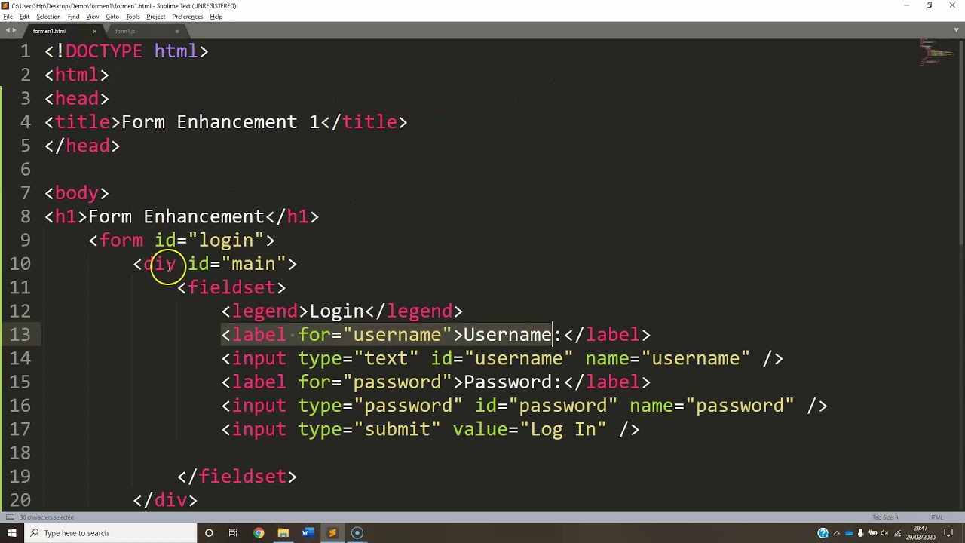Click line number 9 in gutter
965x543 pixels.
tap(26, 240)
